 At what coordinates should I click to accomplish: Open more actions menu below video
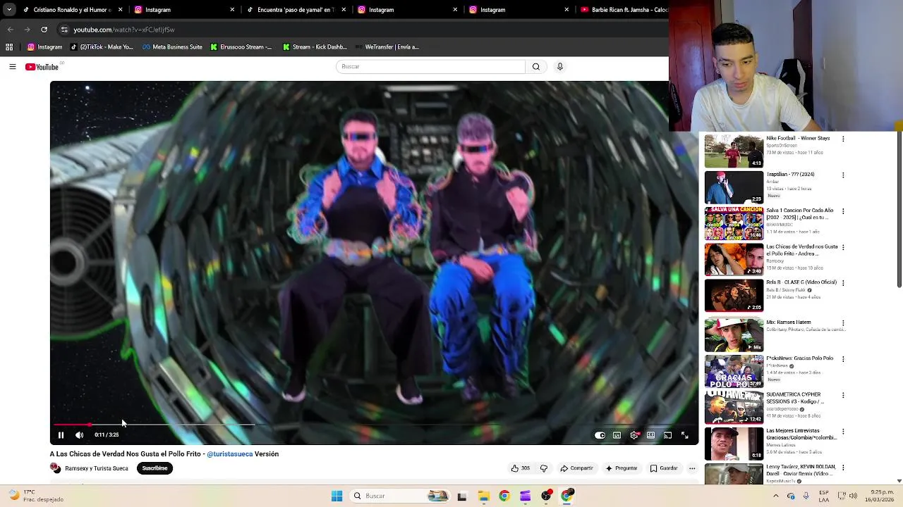pos(692,468)
